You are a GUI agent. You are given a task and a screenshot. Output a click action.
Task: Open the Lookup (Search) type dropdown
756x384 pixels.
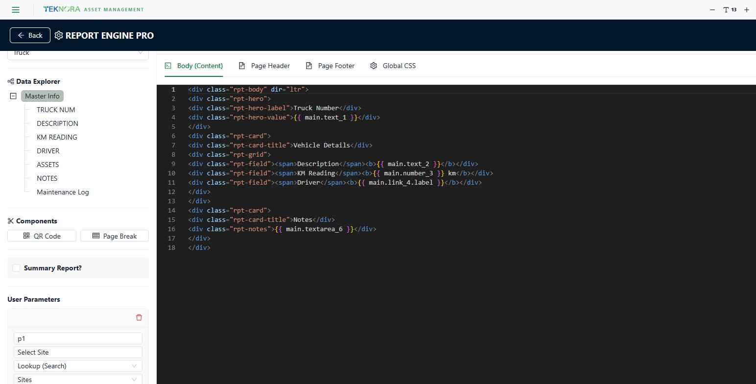click(x=78, y=366)
